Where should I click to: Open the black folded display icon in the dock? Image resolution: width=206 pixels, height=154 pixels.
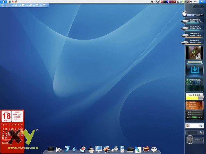tap(131, 150)
